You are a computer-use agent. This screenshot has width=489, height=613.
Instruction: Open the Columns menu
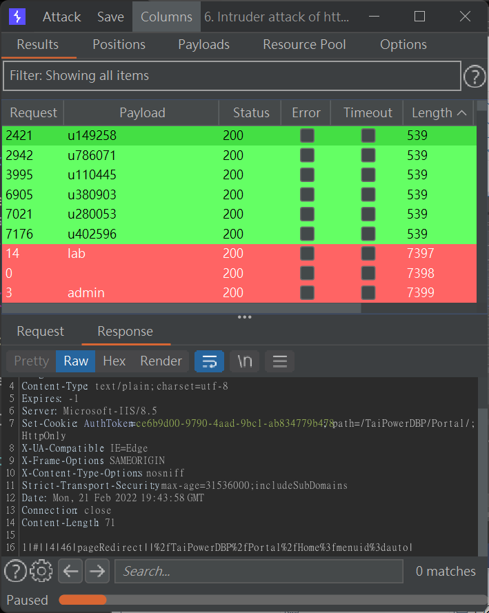(x=166, y=17)
